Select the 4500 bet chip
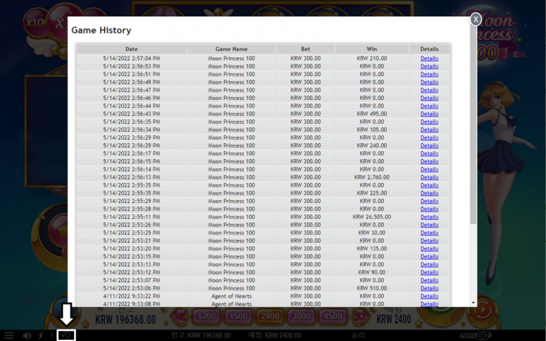546x341 pixels. [x=333, y=316]
